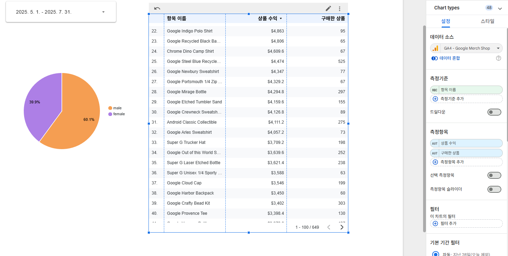Click the Google Harbor Backpack item name
This screenshot has height=256, width=508.
(190, 193)
